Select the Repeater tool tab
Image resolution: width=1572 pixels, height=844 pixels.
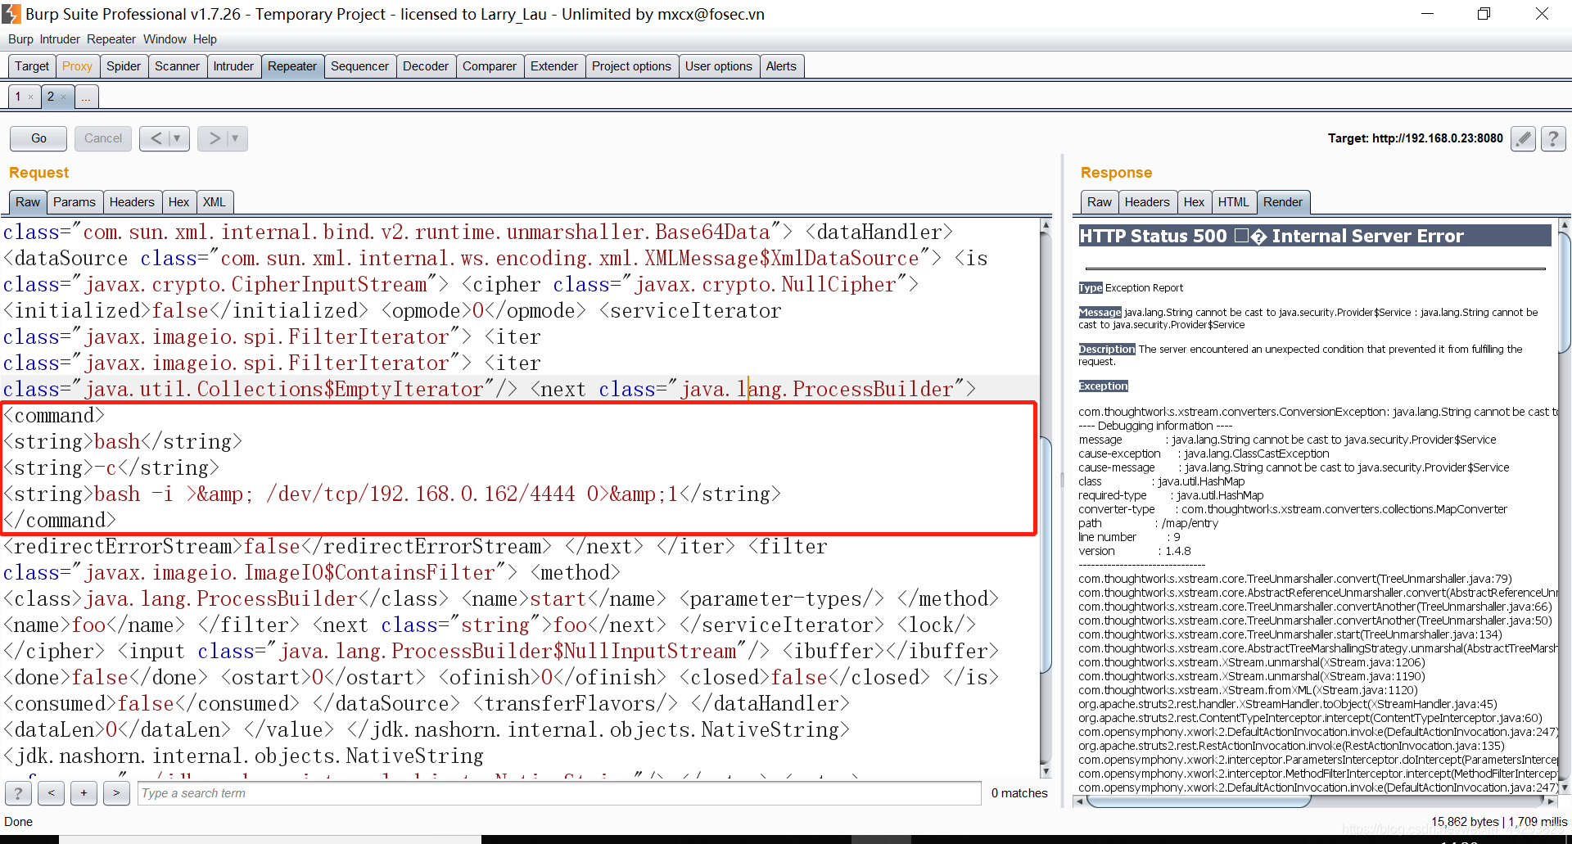click(x=292, y=66)
